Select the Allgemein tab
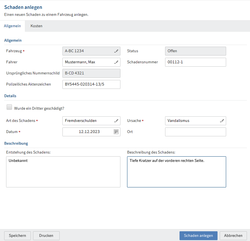Viewport: 250px width, 241px height. (x=12, y=26)
